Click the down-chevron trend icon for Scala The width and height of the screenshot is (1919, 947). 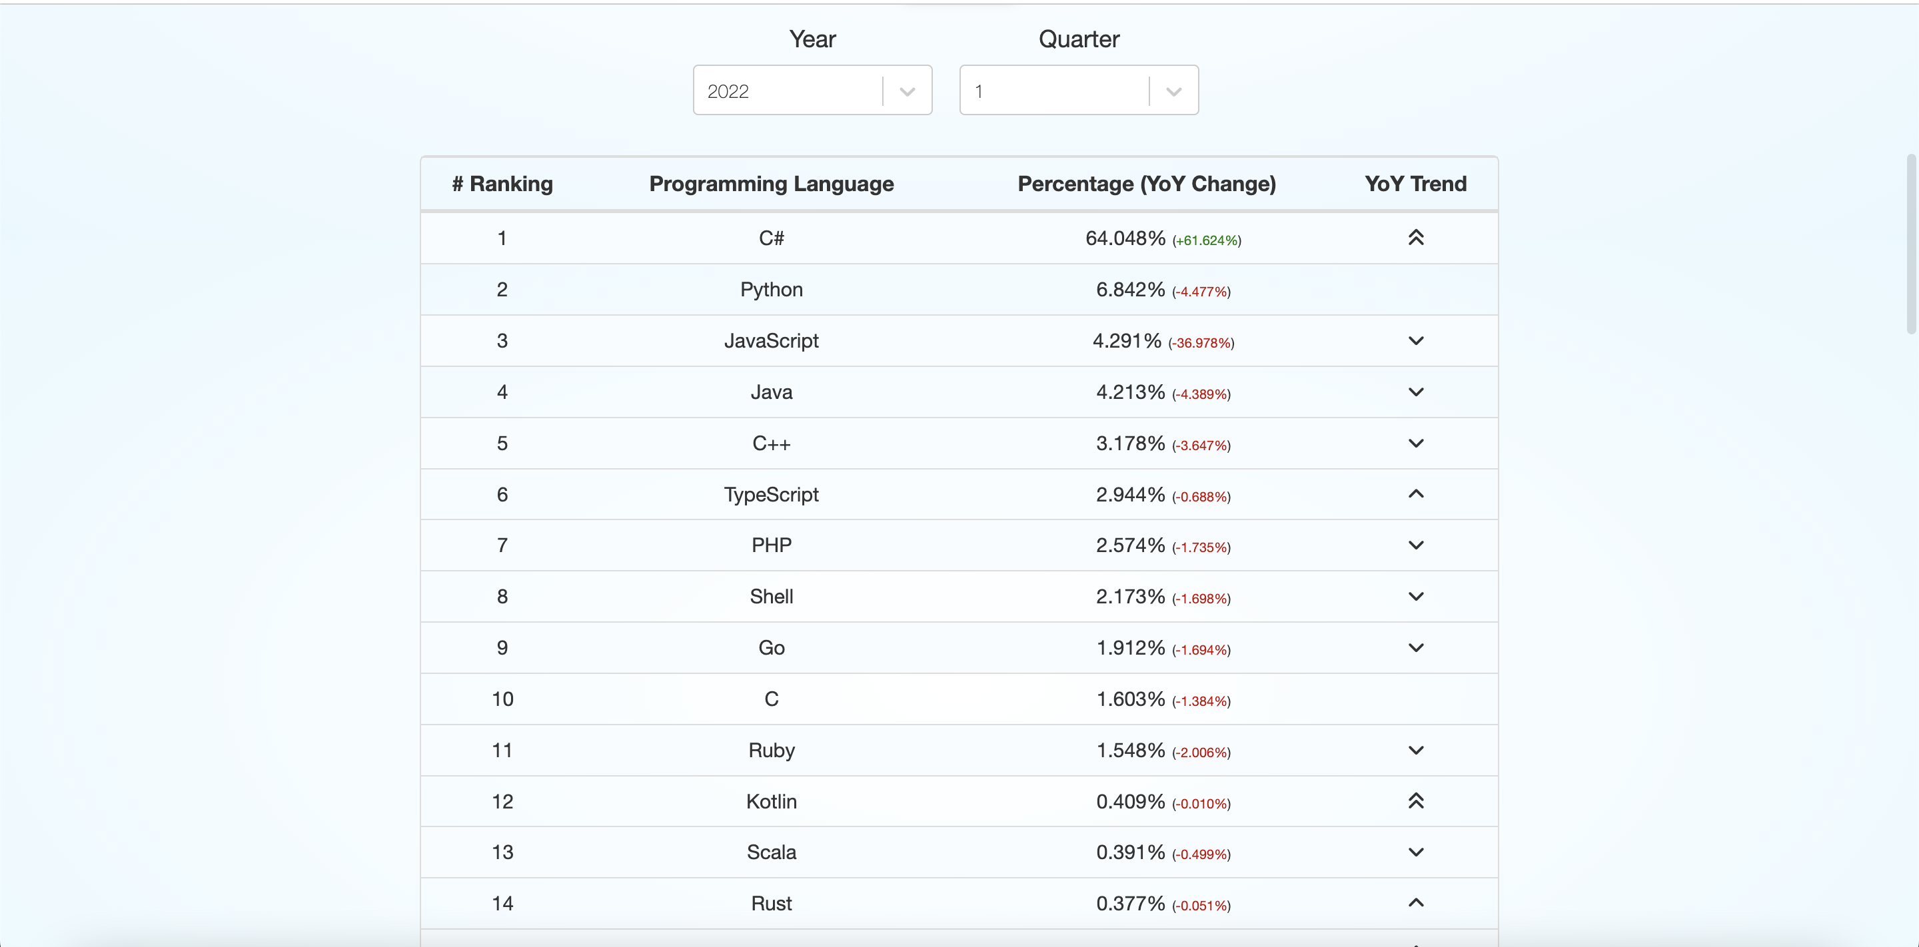pyautogui.click(x=1415, y=852)
